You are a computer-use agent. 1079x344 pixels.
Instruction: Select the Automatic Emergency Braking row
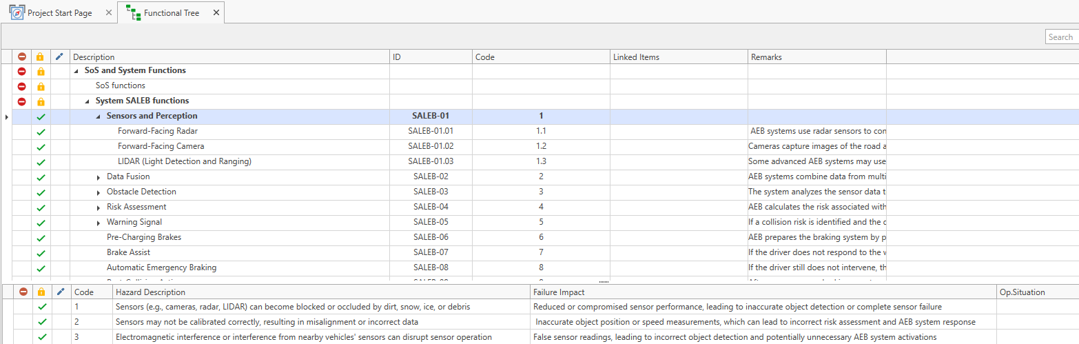tap(161, 267)
